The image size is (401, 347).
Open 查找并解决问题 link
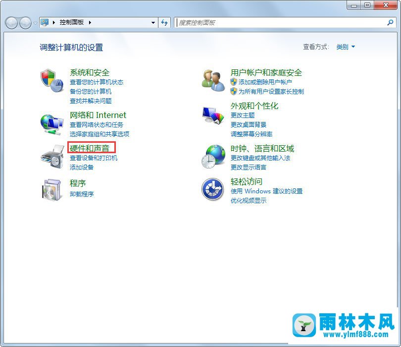pos(91,101)
